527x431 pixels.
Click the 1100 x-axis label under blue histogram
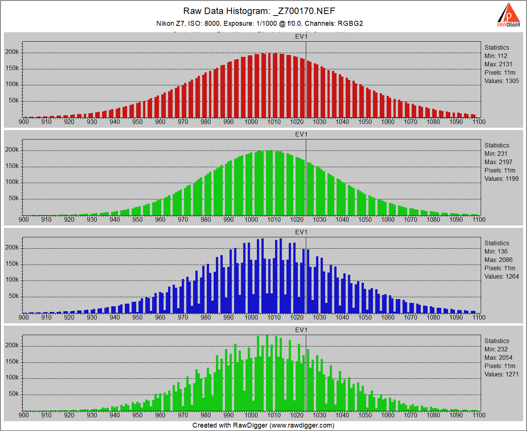coord(479,317)
